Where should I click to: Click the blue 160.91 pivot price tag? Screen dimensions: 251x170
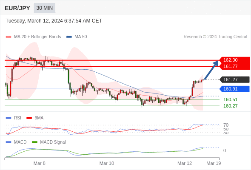coord(234,89)
